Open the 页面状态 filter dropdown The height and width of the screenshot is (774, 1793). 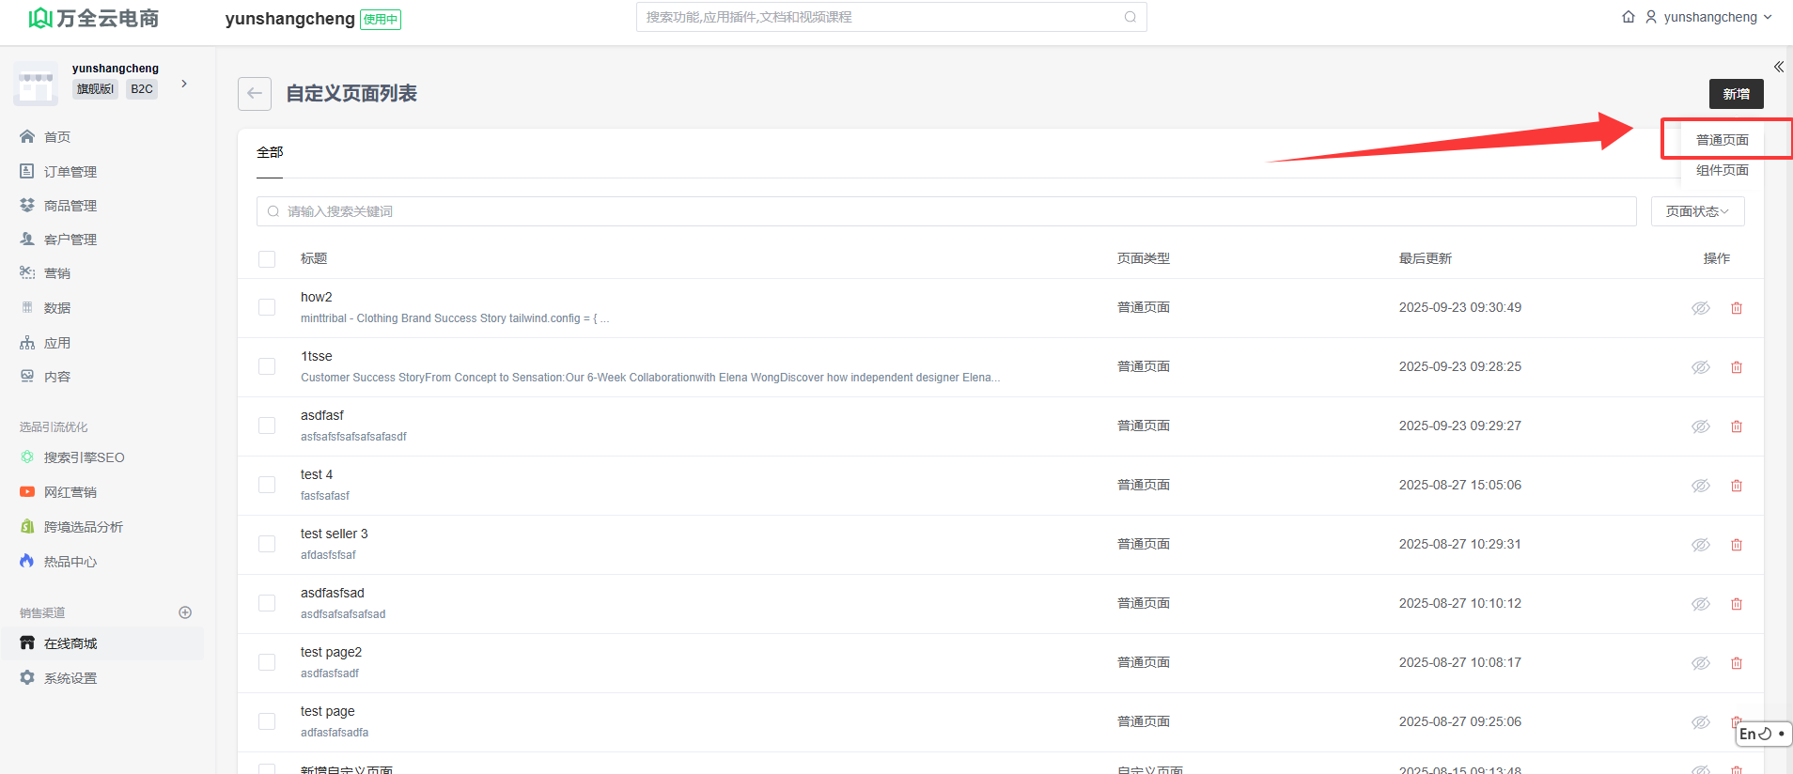pos(1696,211)
